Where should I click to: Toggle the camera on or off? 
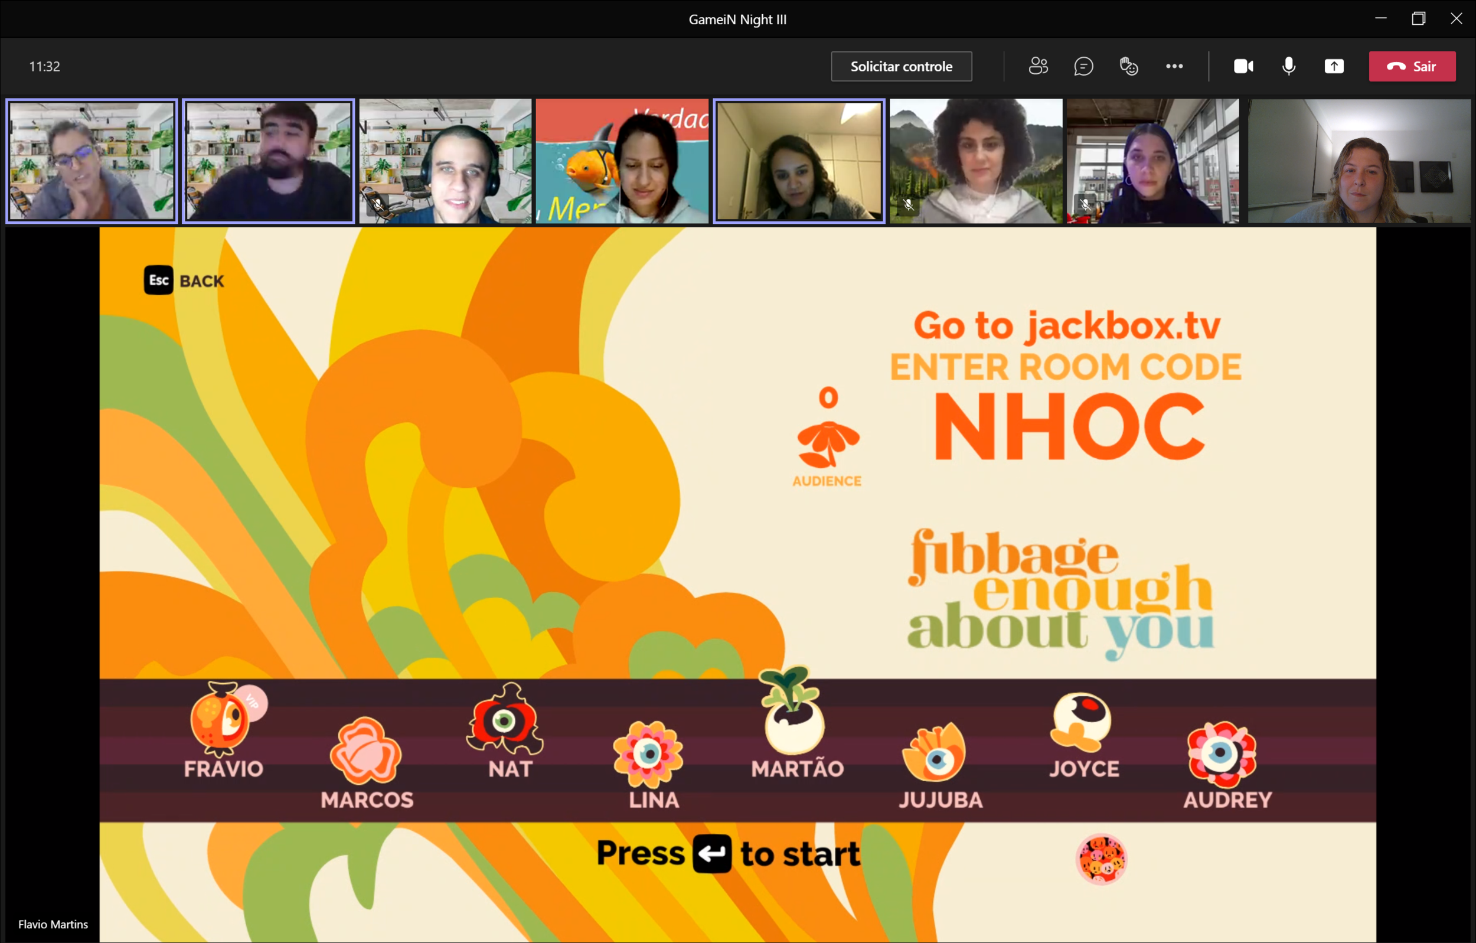(1243, 66)
